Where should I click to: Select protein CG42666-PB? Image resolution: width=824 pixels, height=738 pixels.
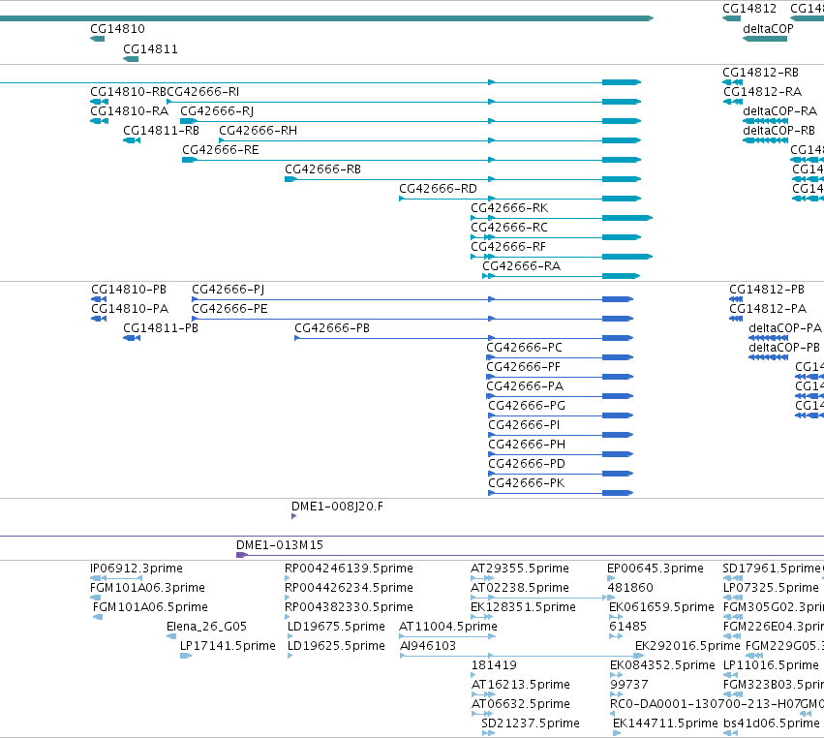click(x=332, y=328)
